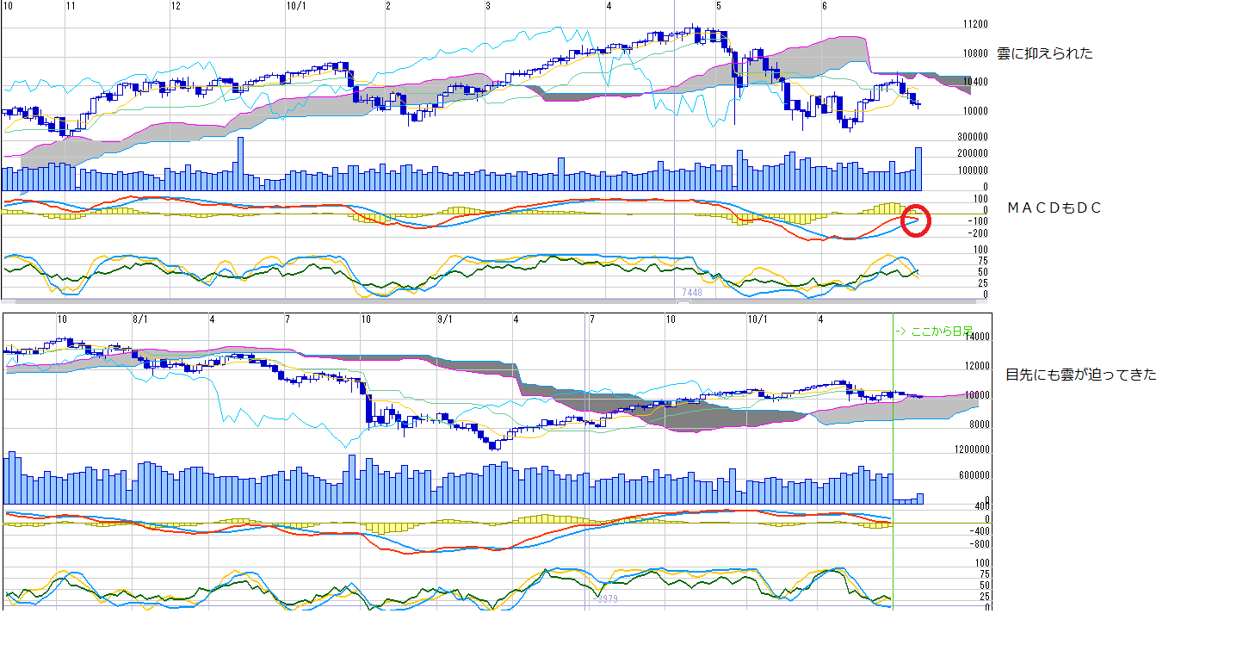
Task: Click "25" on the lower chart oscillator axis
Action: (986, 596)
